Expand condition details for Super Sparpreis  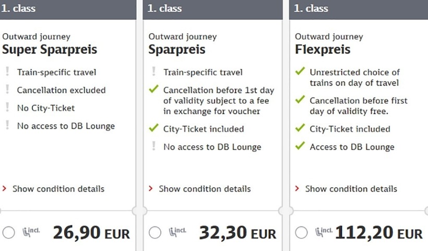pos(58,189)
